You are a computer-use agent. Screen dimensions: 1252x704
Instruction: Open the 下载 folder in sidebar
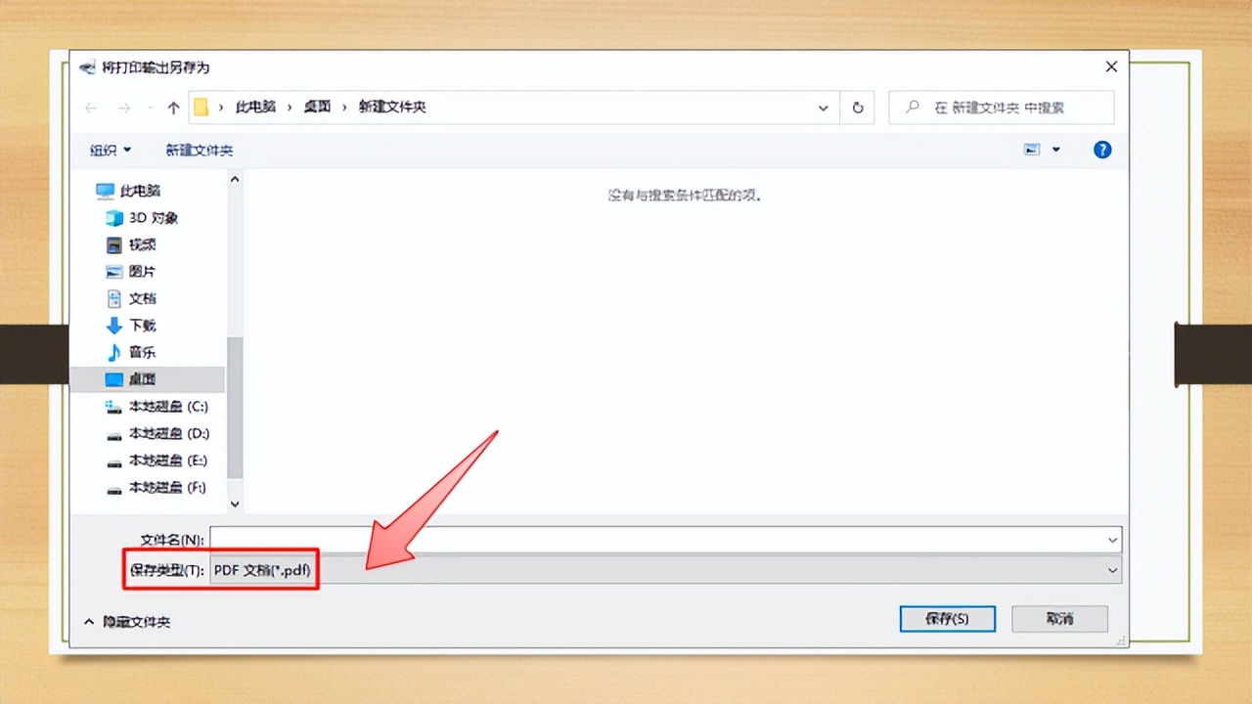pos(131,325)
